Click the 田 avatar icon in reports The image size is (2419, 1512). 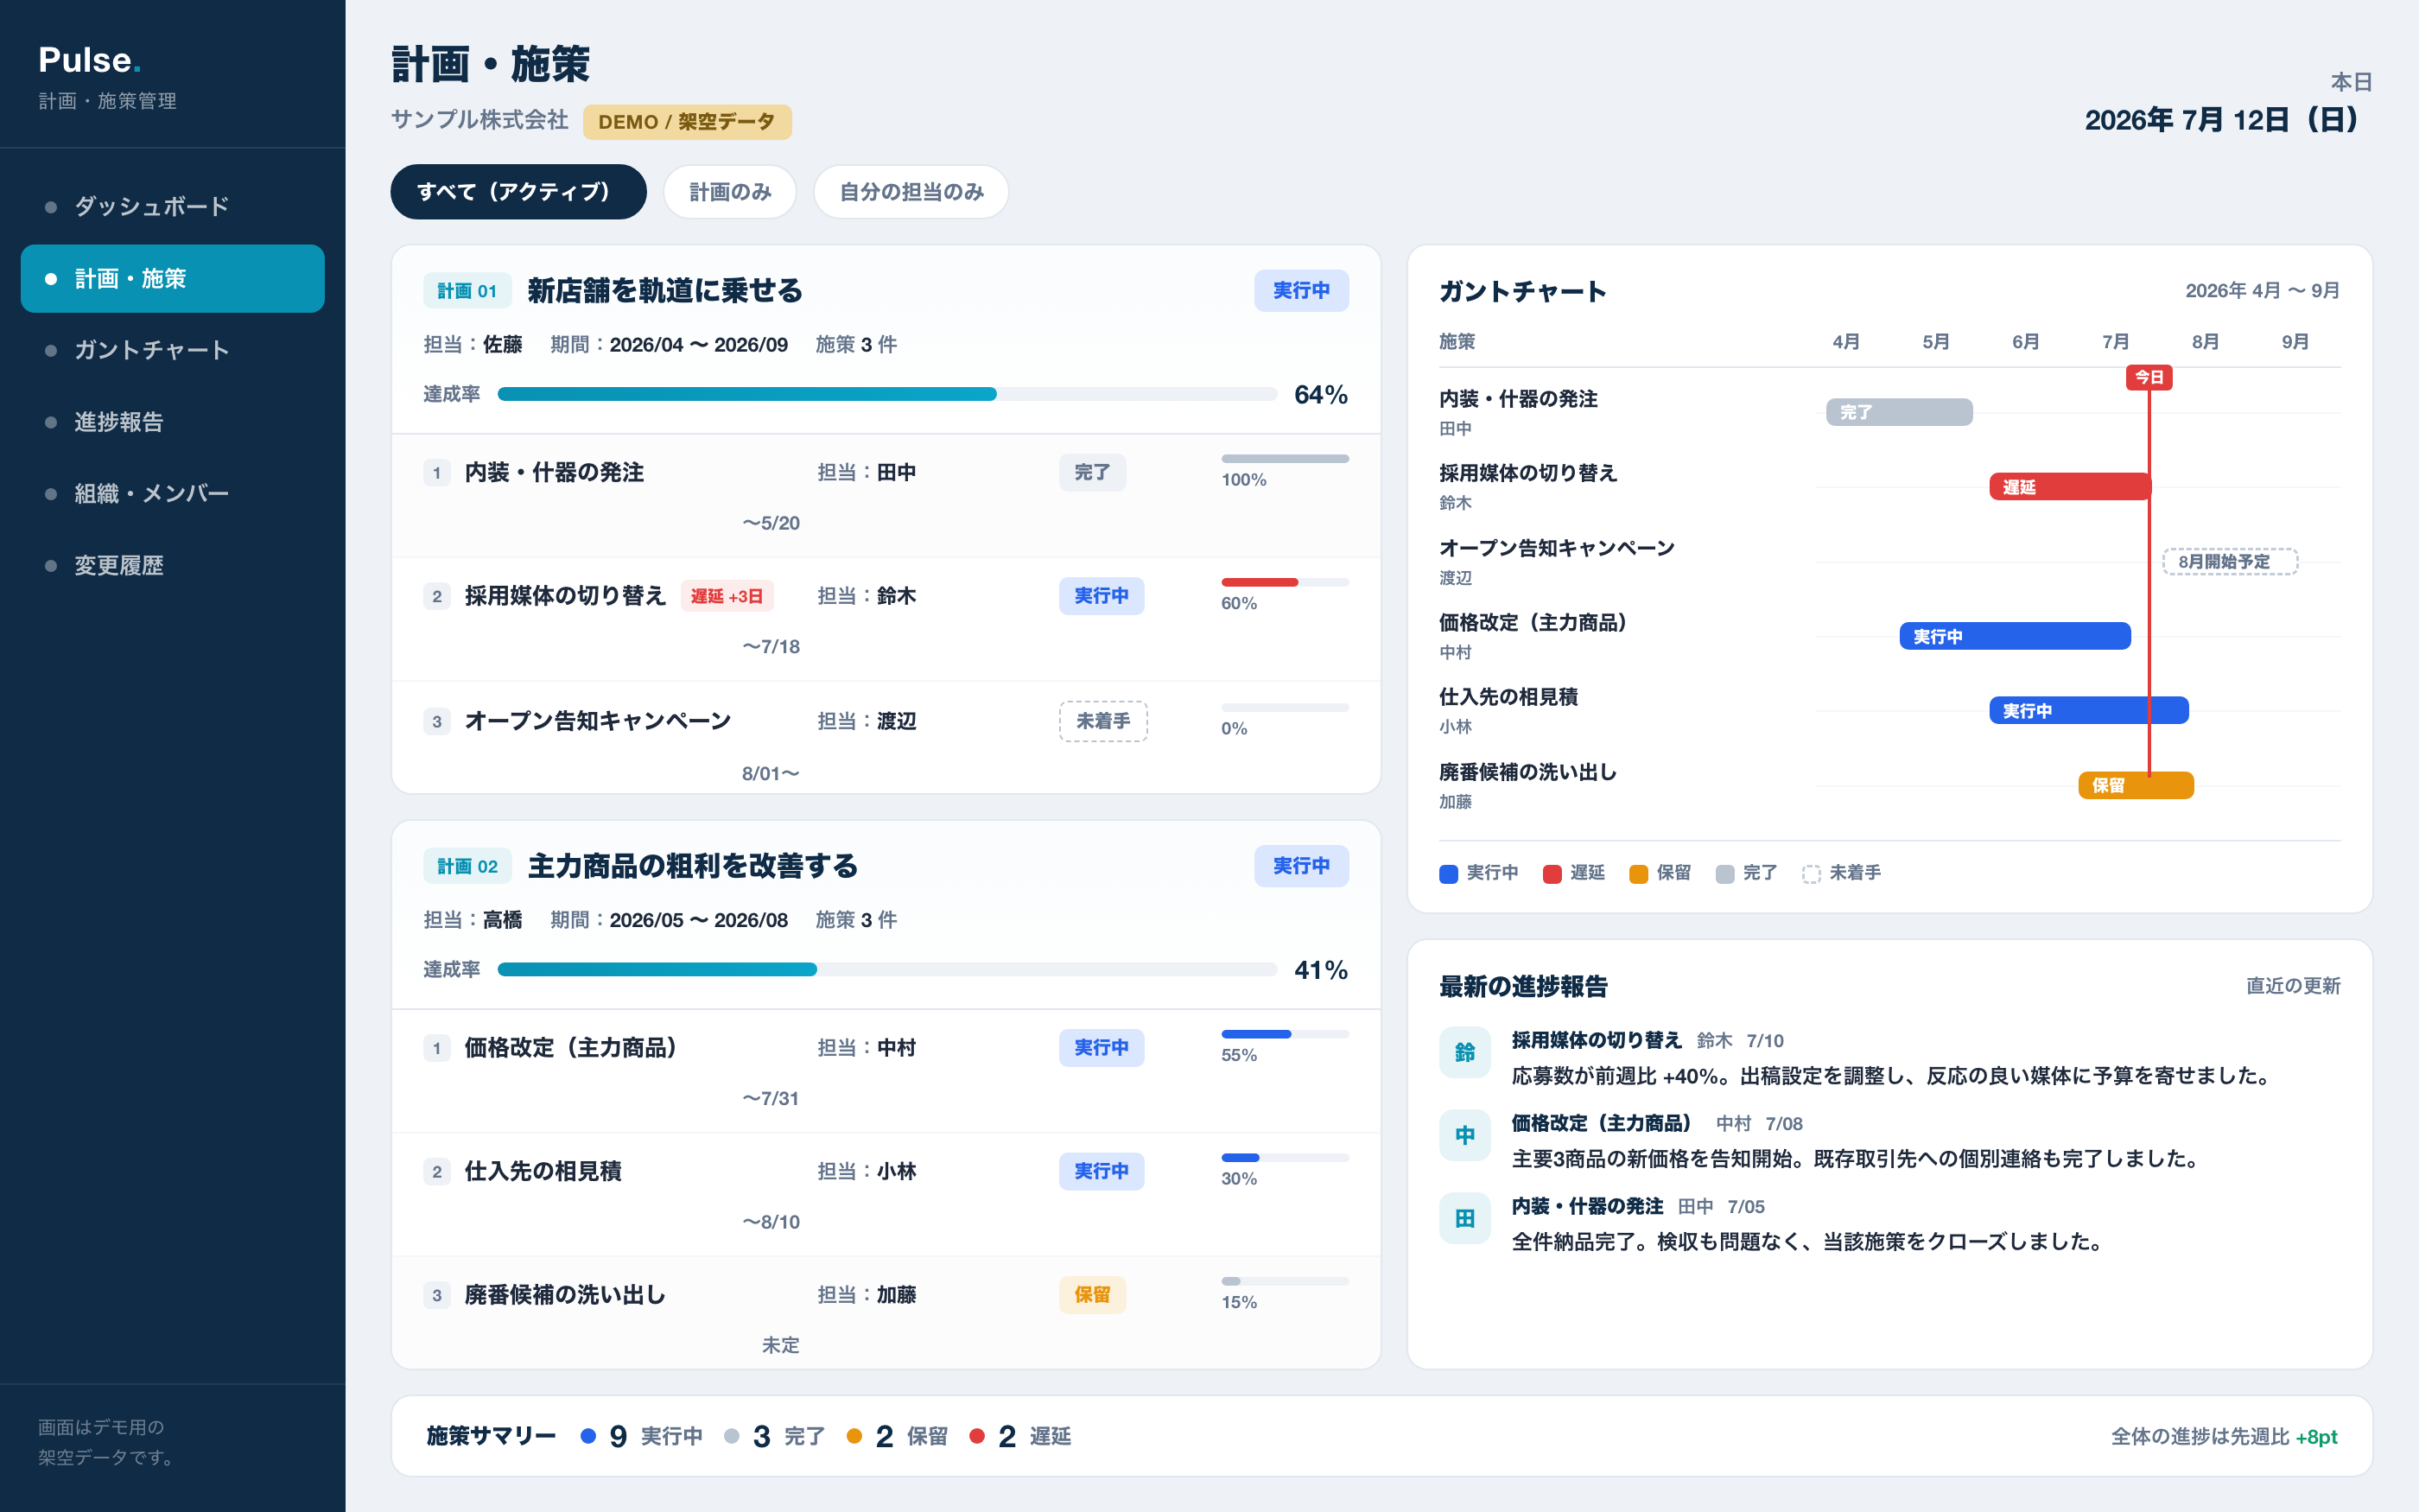pos(1464,1218)
